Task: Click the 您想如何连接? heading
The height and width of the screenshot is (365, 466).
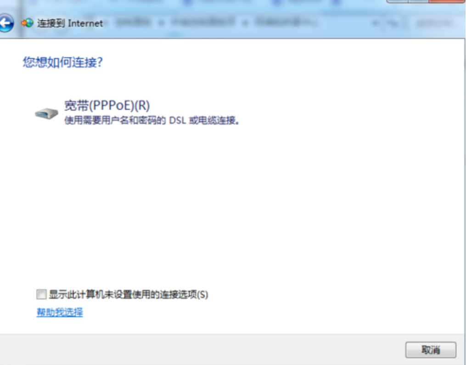Action: 63,62
